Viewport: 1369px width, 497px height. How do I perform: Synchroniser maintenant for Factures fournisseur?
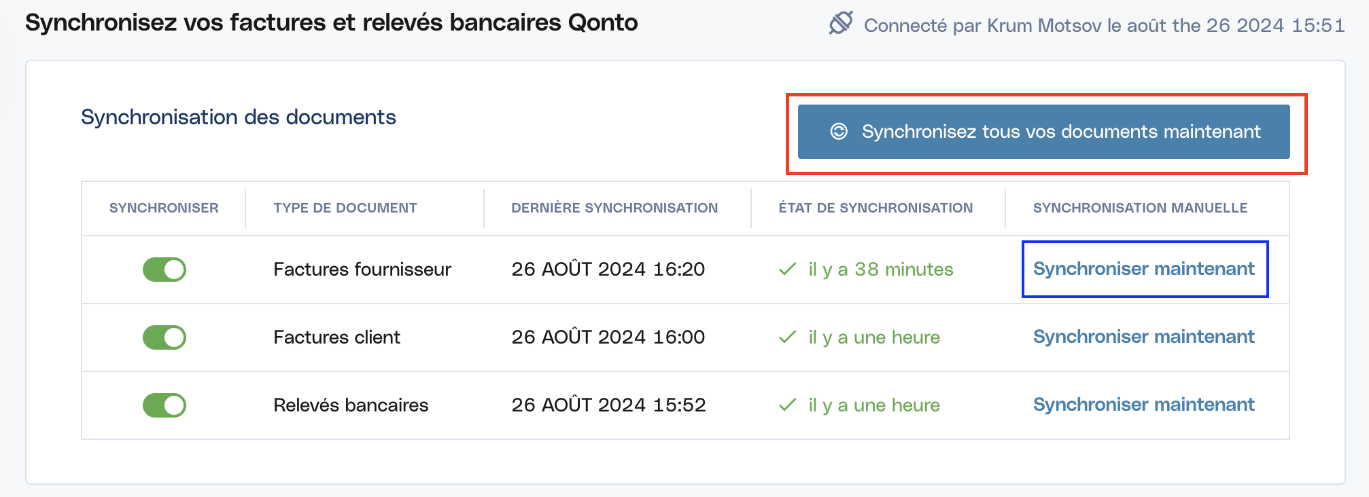(1143, 269)
